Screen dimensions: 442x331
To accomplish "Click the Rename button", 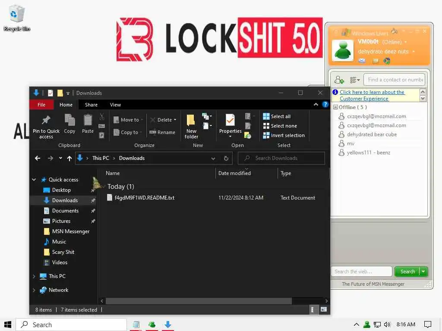I will [x=162, y=132].
